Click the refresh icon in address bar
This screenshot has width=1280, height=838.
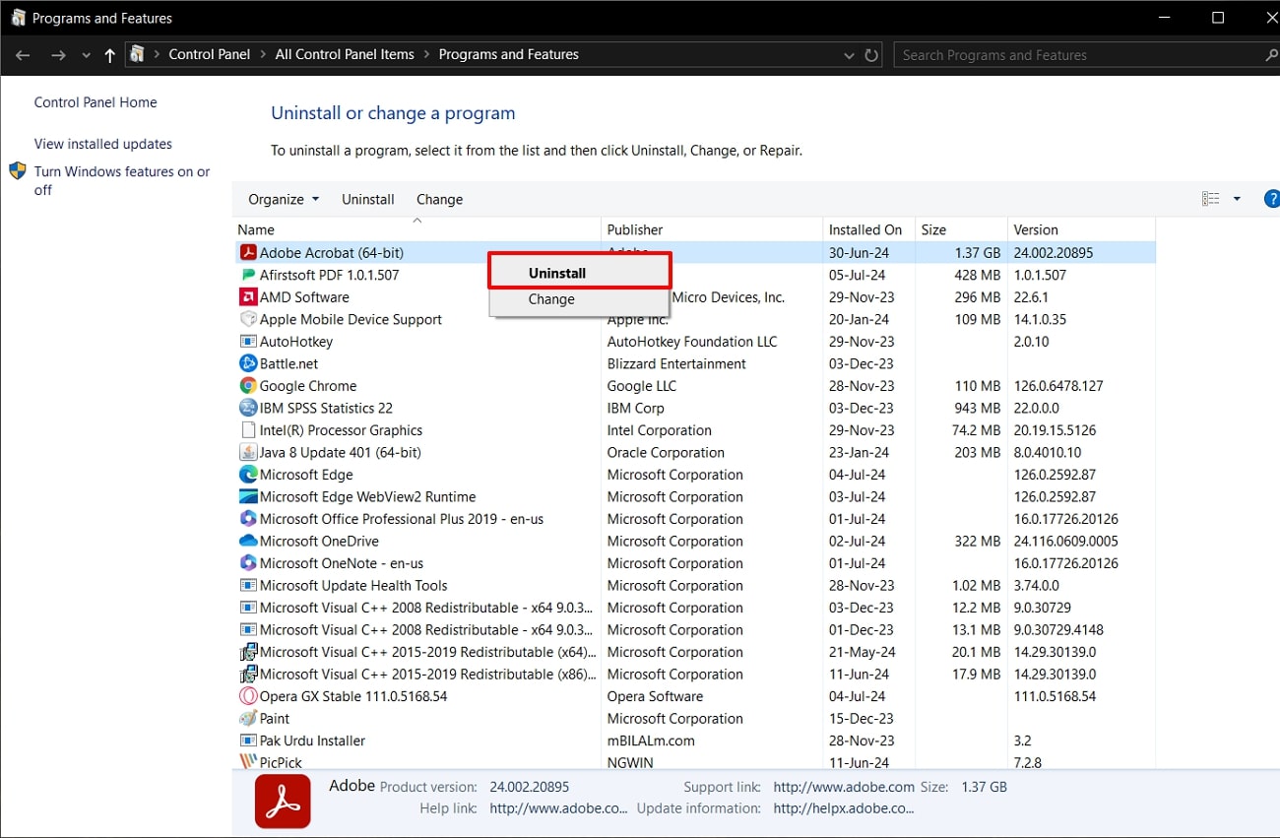[x=871, y=55]
